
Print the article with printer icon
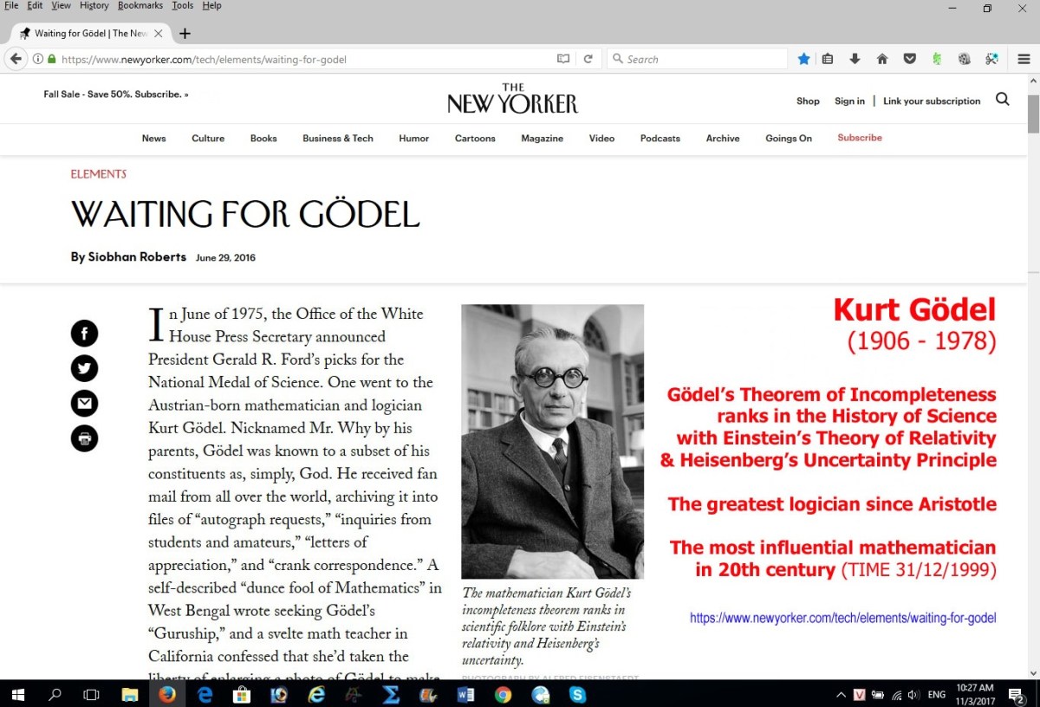tap(84, 438)
